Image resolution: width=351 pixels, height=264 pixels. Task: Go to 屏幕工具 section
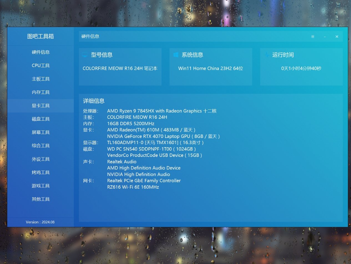(41, 132)
